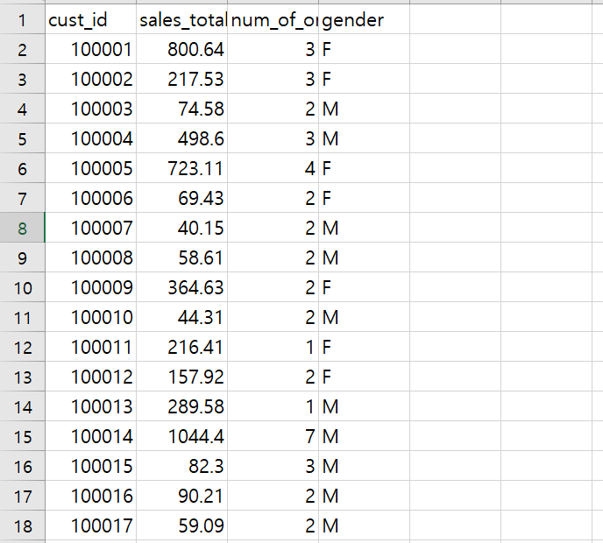Select the gender header cell
The height and width of the screenshot is (543, 603).
click(365, 19)
